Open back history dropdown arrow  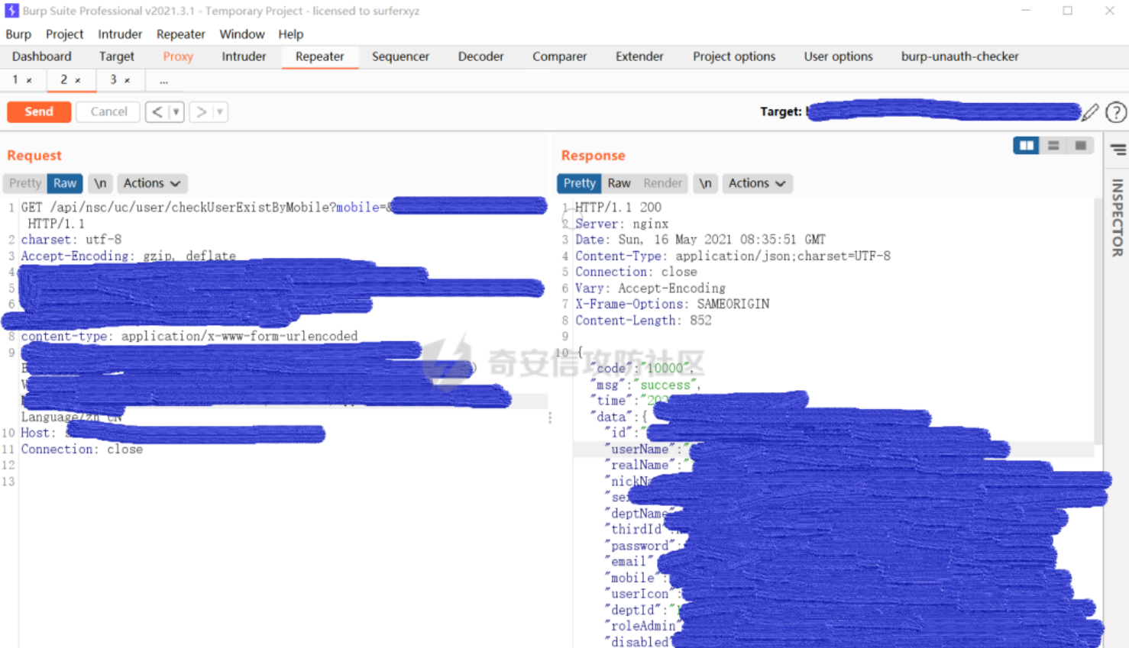(x=176, y=112)
